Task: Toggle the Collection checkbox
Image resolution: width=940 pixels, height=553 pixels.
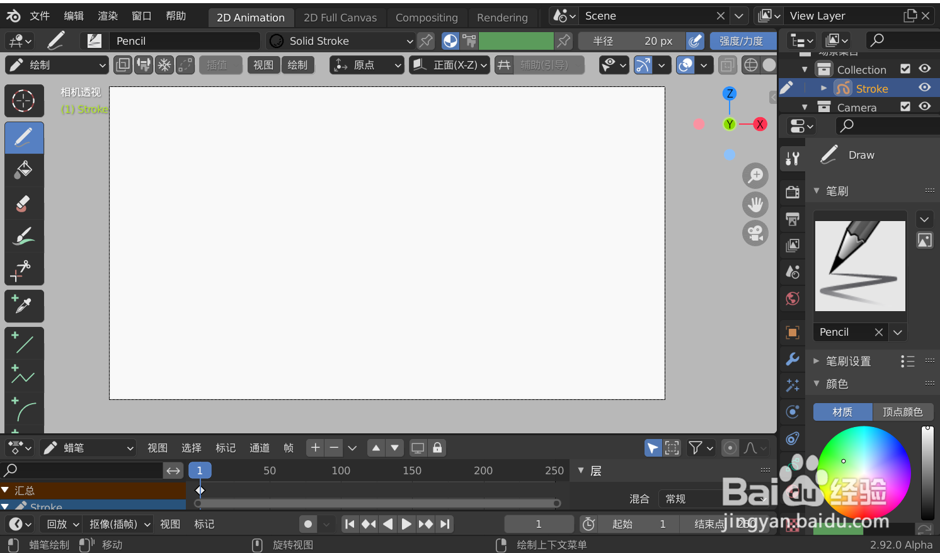Action: (x=905, y=69)
